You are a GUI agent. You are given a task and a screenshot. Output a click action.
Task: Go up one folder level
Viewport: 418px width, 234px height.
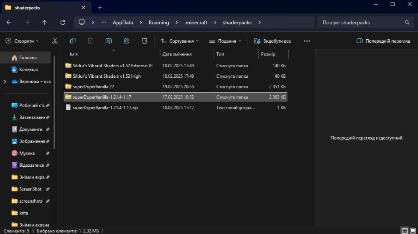(45, 23)
